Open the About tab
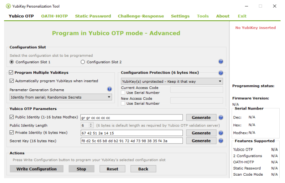Image resolution: width=285 pixels, height=183 pixels. pos(223,16)
